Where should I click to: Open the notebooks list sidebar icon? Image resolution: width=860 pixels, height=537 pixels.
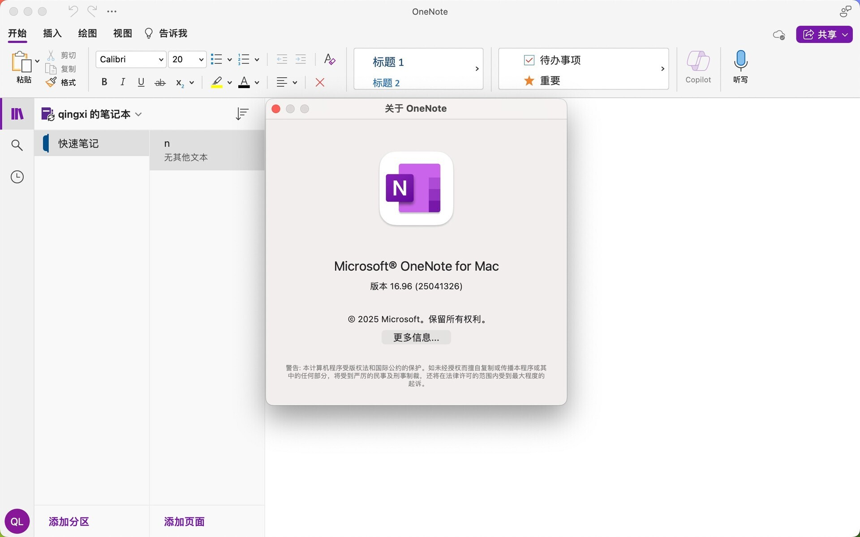[x=17, y=114]
